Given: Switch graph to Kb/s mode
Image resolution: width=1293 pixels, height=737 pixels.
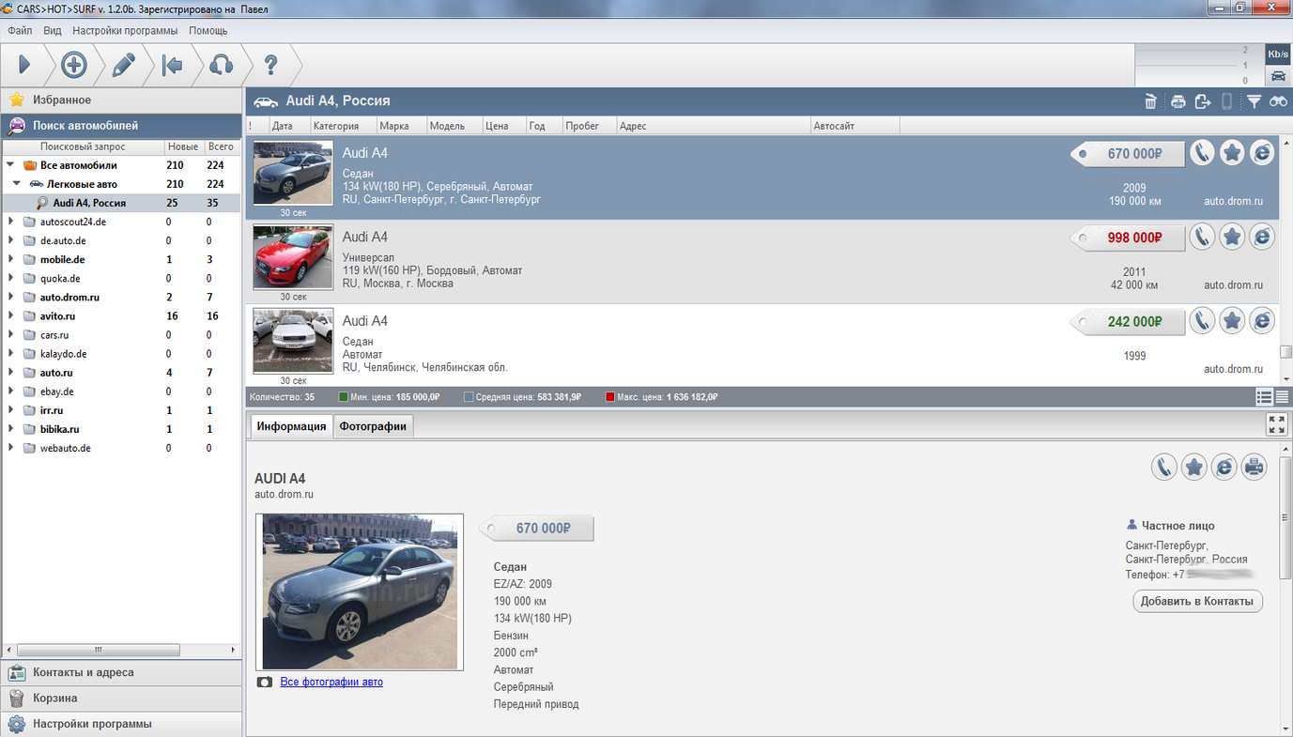Looking at the screenshot, I should [x=1278, y=54].
